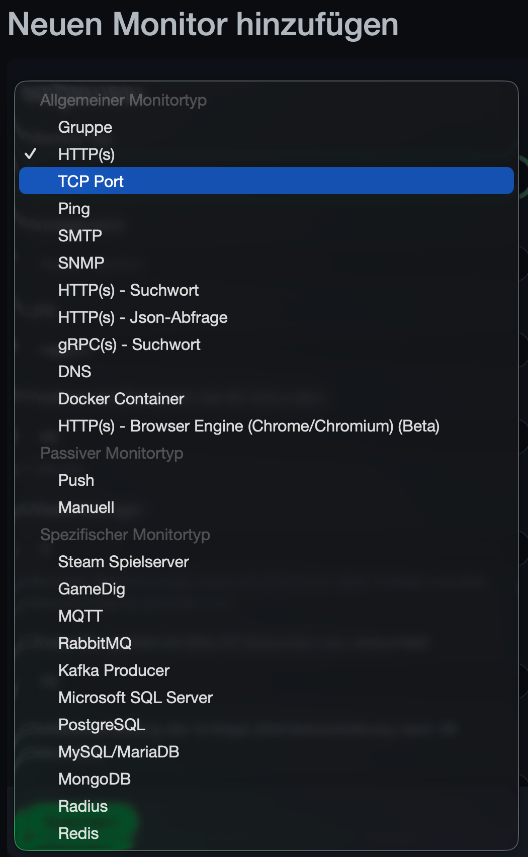The image size is (528, 857).
Task: Pick Ping from the monitor list
Action: (x=74, y=209)
